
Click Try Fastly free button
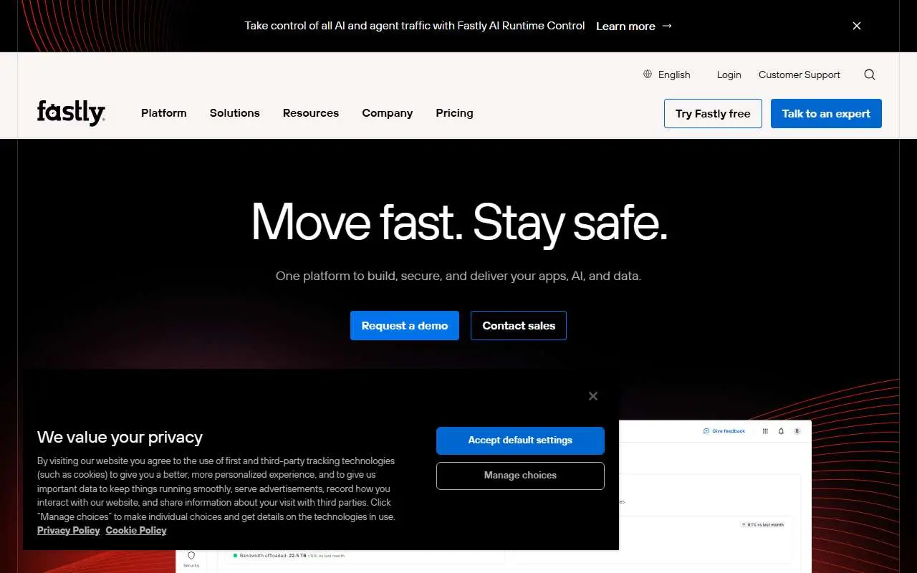(713, 114)
